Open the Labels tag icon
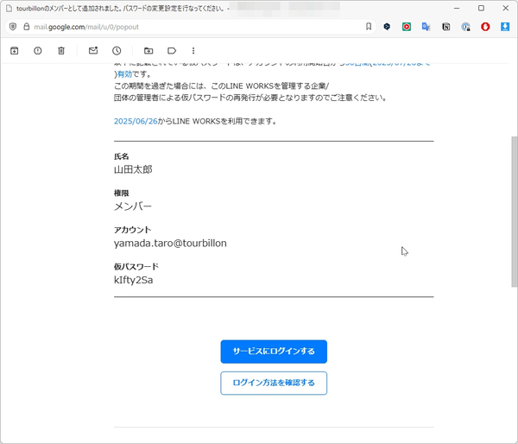The image size is (518, 444). [x=172, y=51]
